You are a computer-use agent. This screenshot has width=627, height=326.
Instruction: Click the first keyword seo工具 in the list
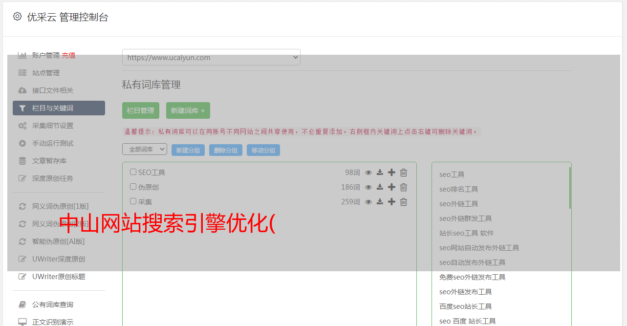click(x=452, y=174)
